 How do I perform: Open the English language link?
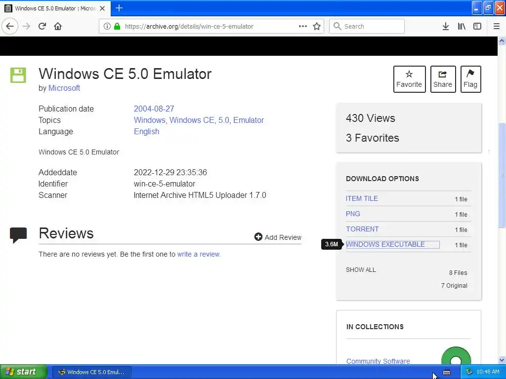coord(146,131)
